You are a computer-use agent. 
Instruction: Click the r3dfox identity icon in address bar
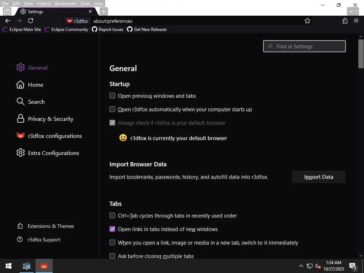pyautogui.click(x=77, y=21)
